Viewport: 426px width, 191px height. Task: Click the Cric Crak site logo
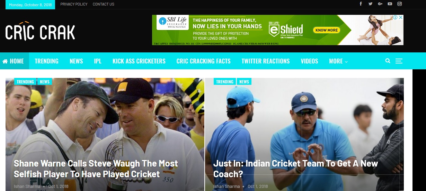click(x=40, y=32)
